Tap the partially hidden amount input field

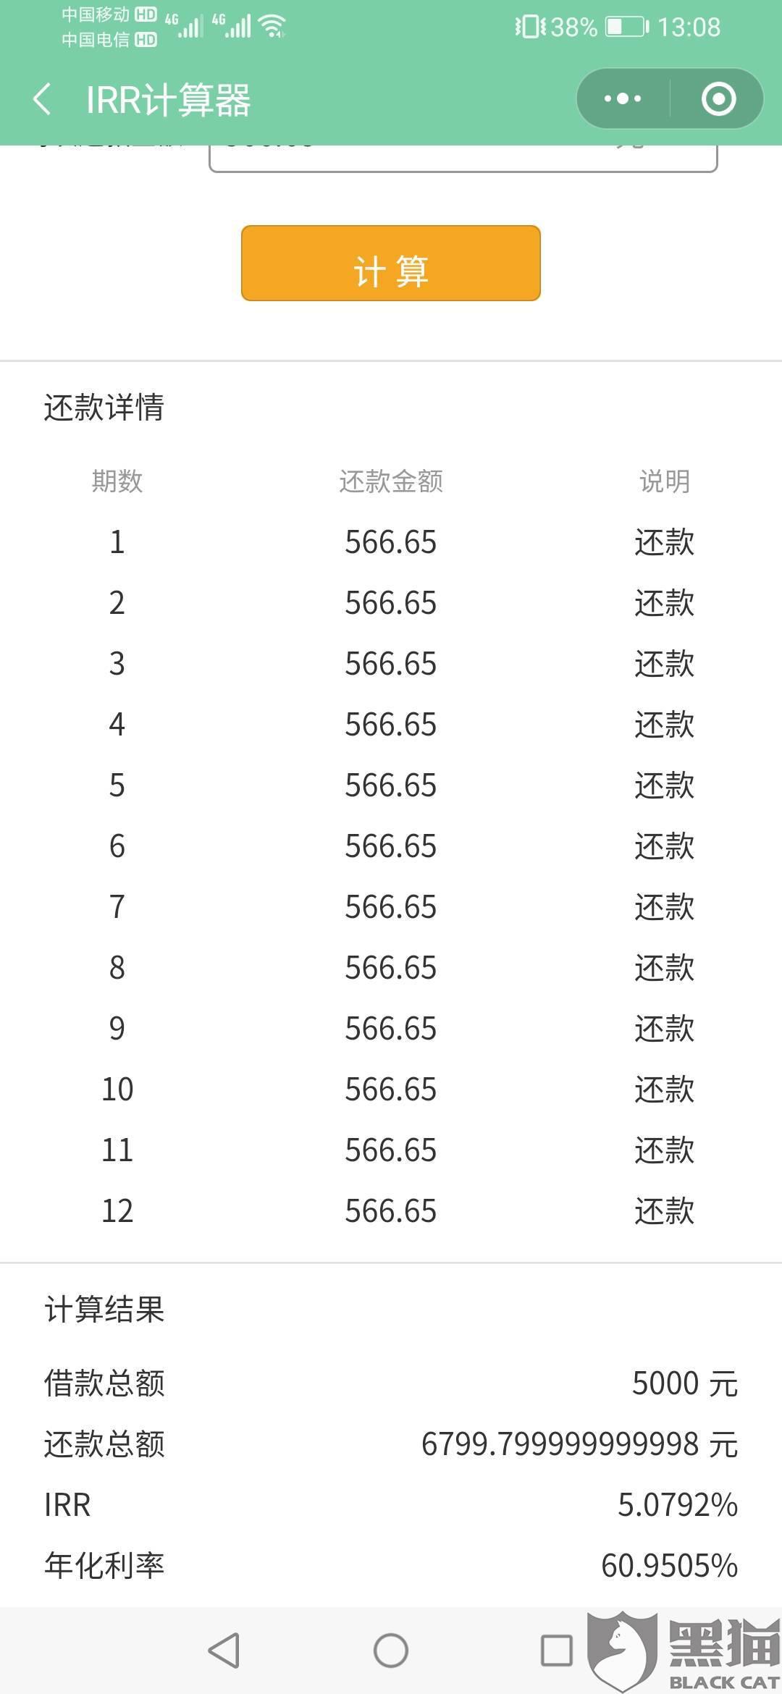tap(463, 158)
